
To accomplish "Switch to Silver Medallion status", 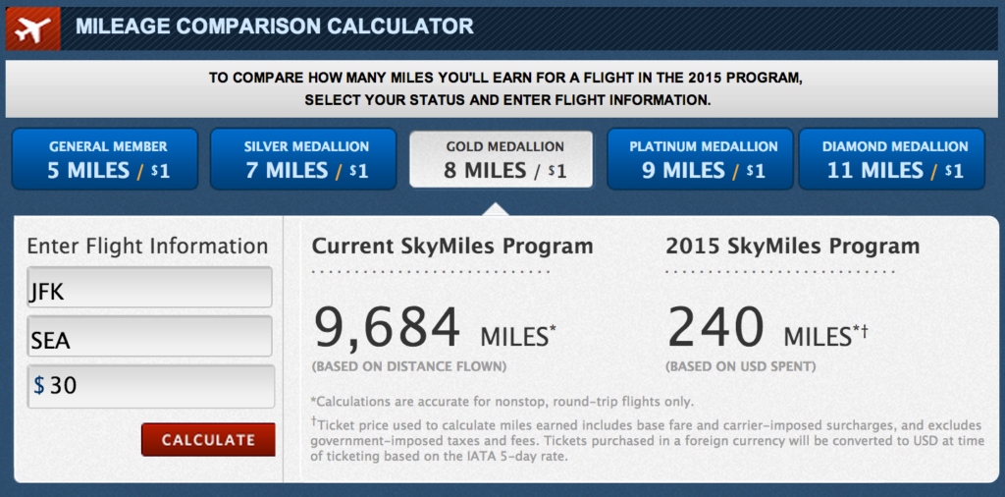I will click(x=305, y=158).
